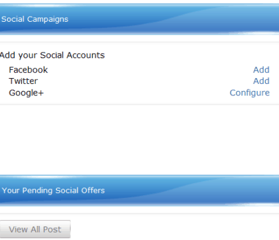The image size is (279, 240).
Task: Open the Configure link for Google+
Action: pyautogui.click(x=249, y=93)
